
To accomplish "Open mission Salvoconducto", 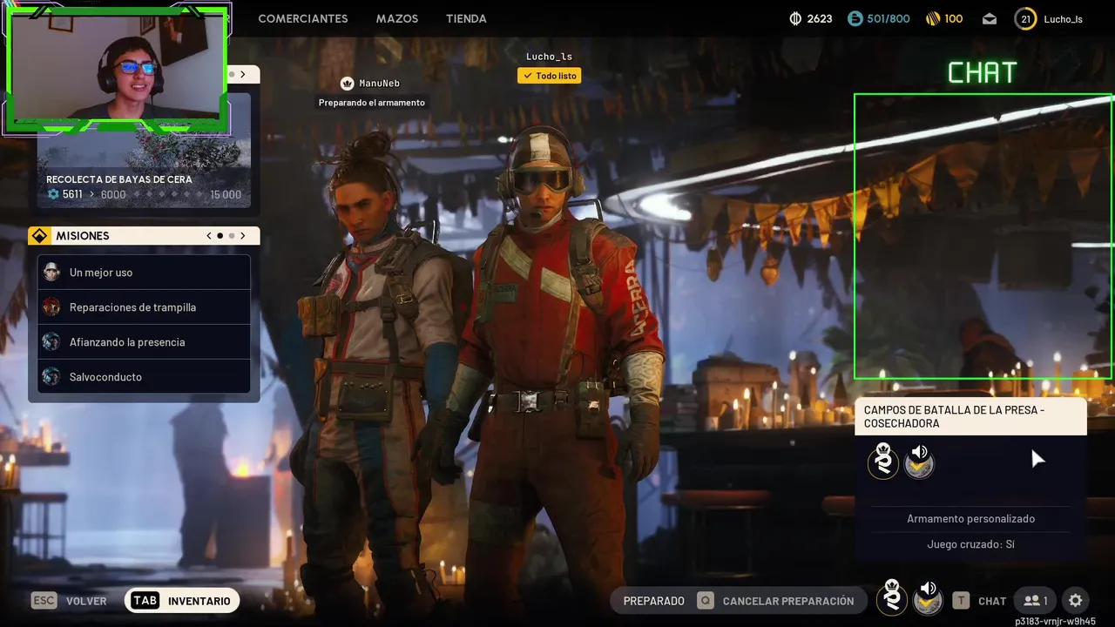I will click(x=144, y=377).
